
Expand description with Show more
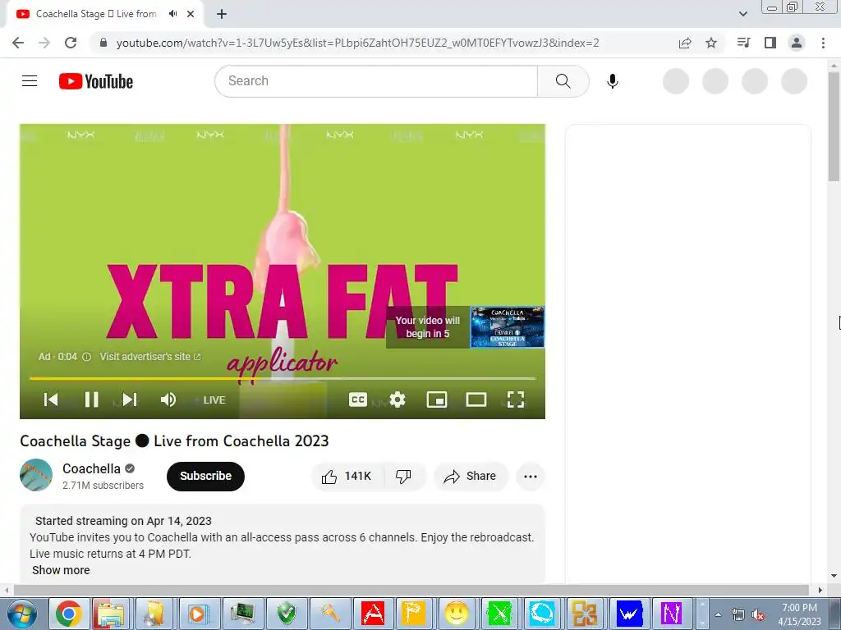click(x=61, y=570)
